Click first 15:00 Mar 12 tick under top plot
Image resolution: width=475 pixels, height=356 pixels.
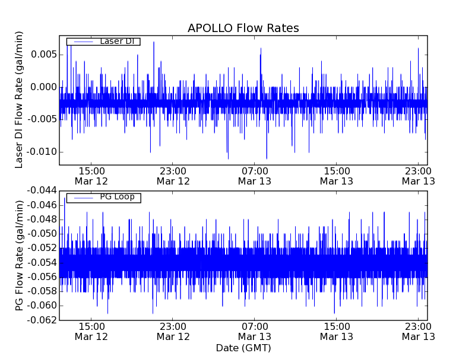point(91,176)
